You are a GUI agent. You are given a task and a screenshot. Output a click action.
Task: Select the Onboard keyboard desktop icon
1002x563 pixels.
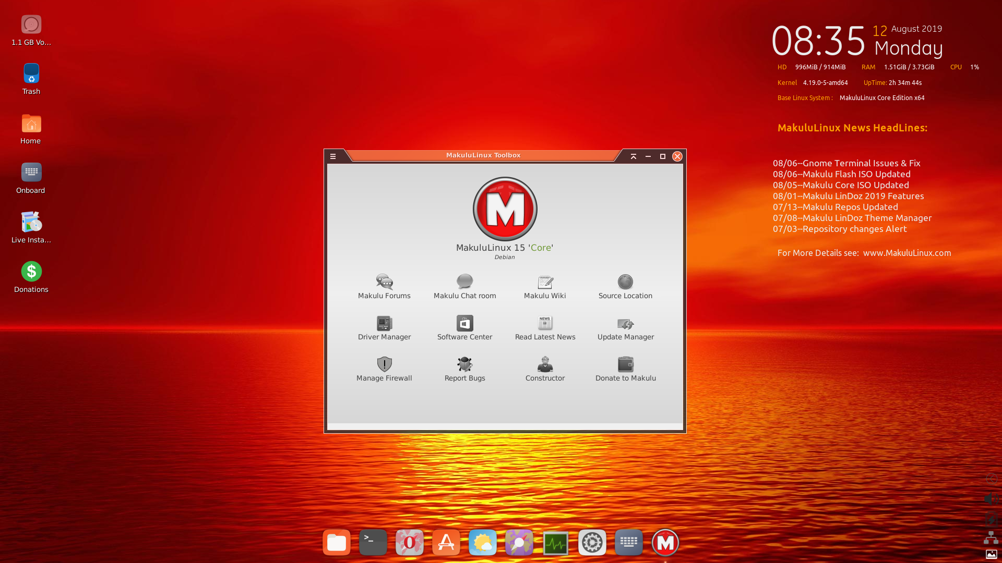tap(31, 179)
